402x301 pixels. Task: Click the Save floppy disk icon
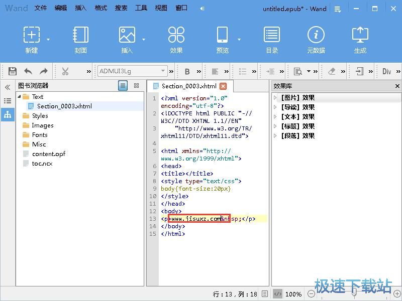[13, 71]
